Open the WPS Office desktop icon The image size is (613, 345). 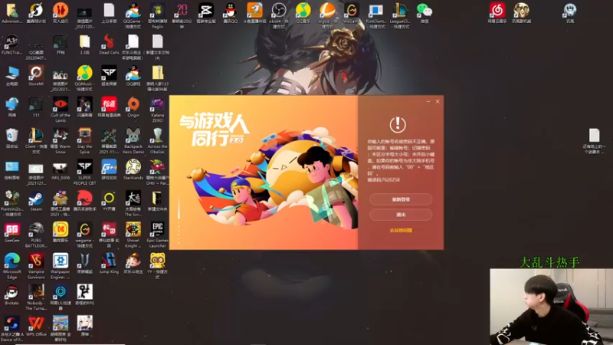coord(36,327)
